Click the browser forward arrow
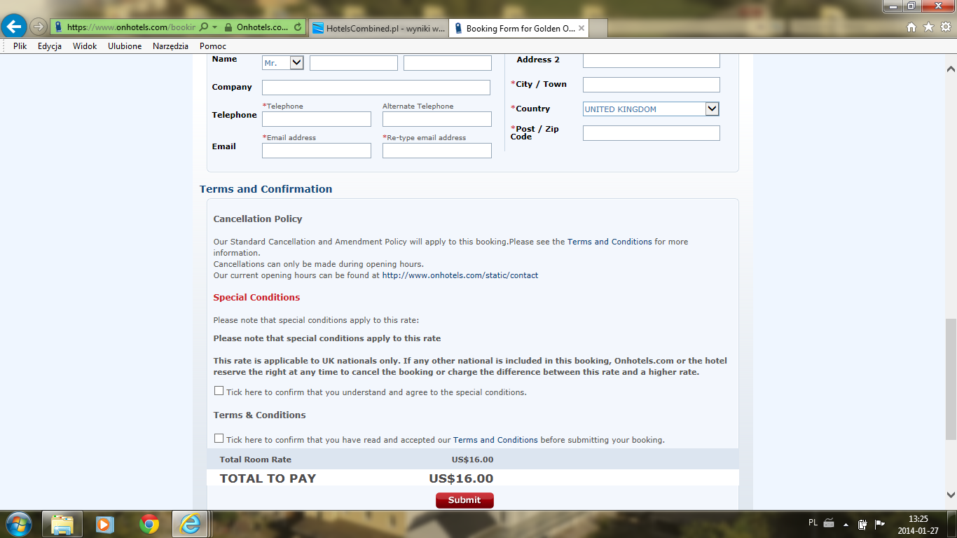 (x=38, y=27)
